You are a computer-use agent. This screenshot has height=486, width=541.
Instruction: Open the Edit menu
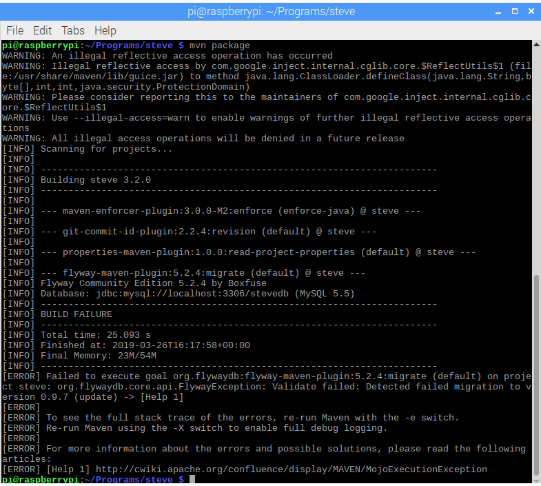pos(43,31)
